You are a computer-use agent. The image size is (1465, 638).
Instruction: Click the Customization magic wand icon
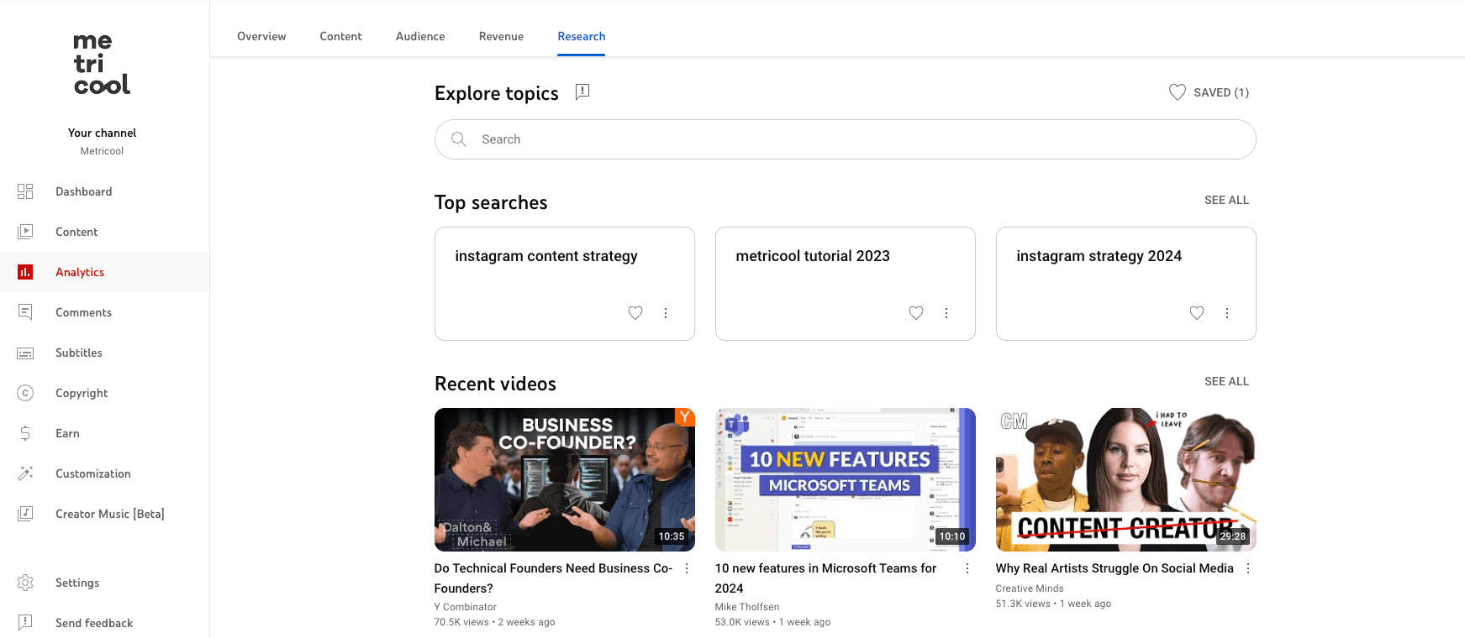click(25, 473)
